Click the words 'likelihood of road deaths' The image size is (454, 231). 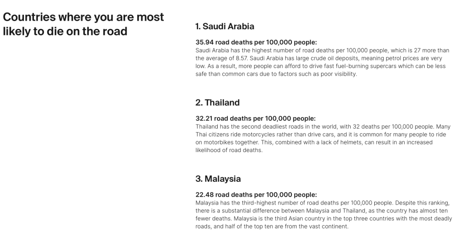[x=229, y=150]
